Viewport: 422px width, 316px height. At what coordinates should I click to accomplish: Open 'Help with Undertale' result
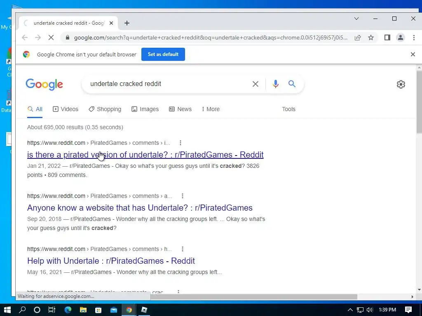tap(111, 261)
